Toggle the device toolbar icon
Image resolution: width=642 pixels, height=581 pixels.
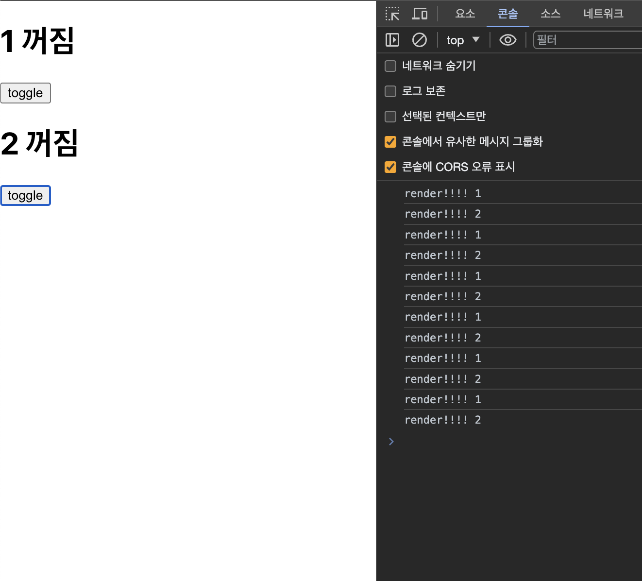pos(420,14)
